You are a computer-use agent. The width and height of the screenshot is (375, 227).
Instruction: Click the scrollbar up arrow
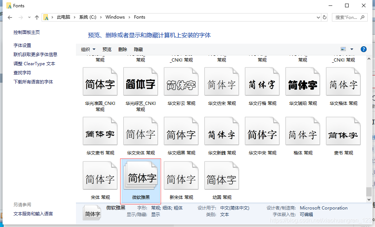pyautogui.click(x=369, y=58)
